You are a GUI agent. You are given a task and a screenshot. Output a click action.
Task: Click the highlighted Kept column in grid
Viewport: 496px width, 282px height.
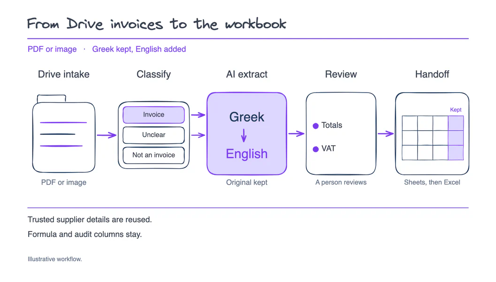(456, 138)
